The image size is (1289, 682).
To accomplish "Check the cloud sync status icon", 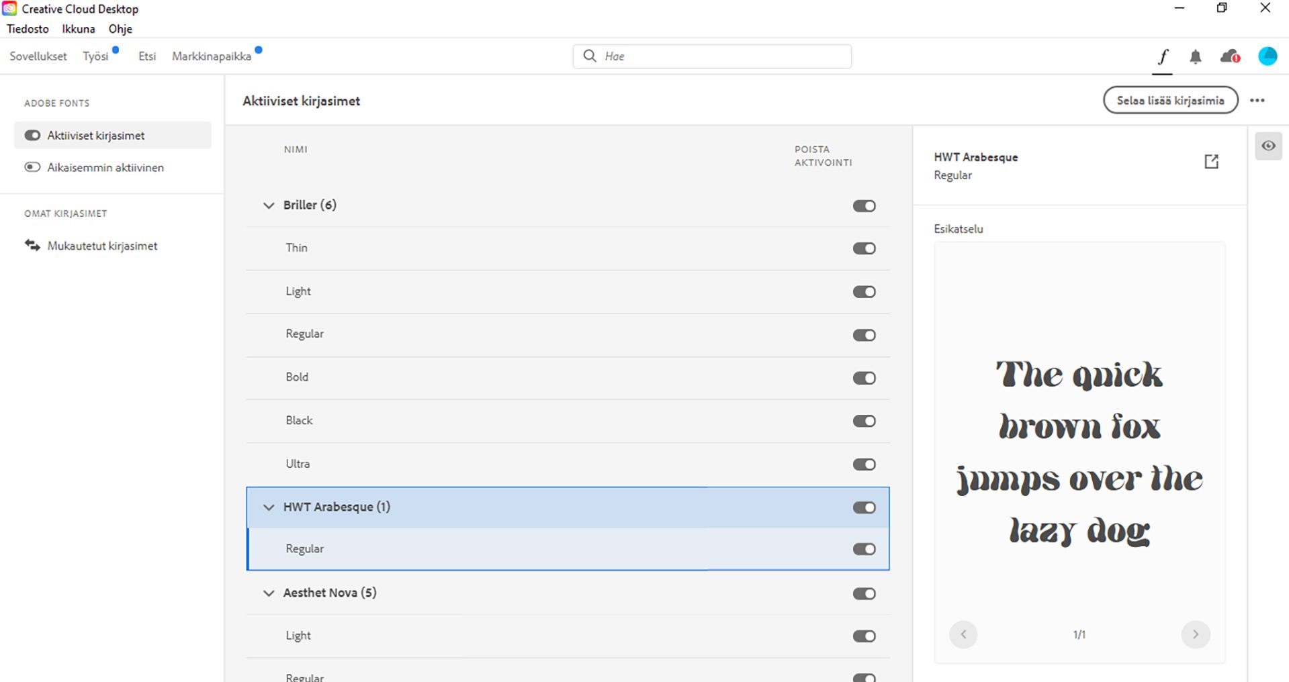I will [1230, 56].
